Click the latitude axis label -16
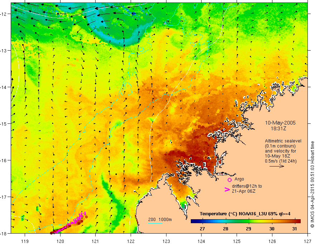The image size is (315, 244). pyautogui.click(x=4, y=160)
